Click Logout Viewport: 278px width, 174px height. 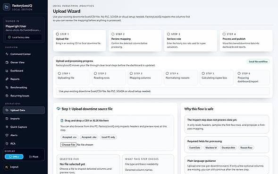pyautogui.click(x=14, y=167)
